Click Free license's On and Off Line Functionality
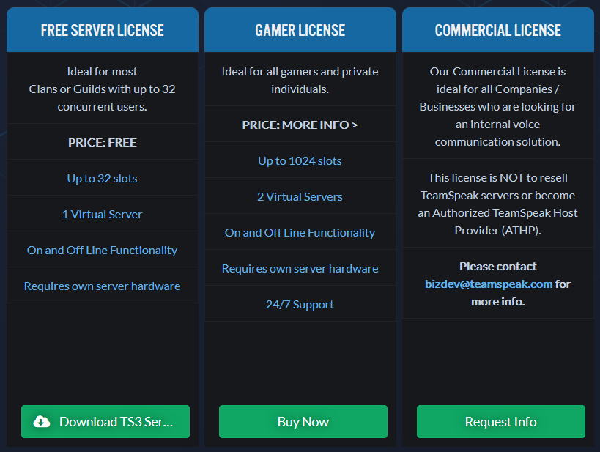Screen dimensions: 600x452 (103, 250)
